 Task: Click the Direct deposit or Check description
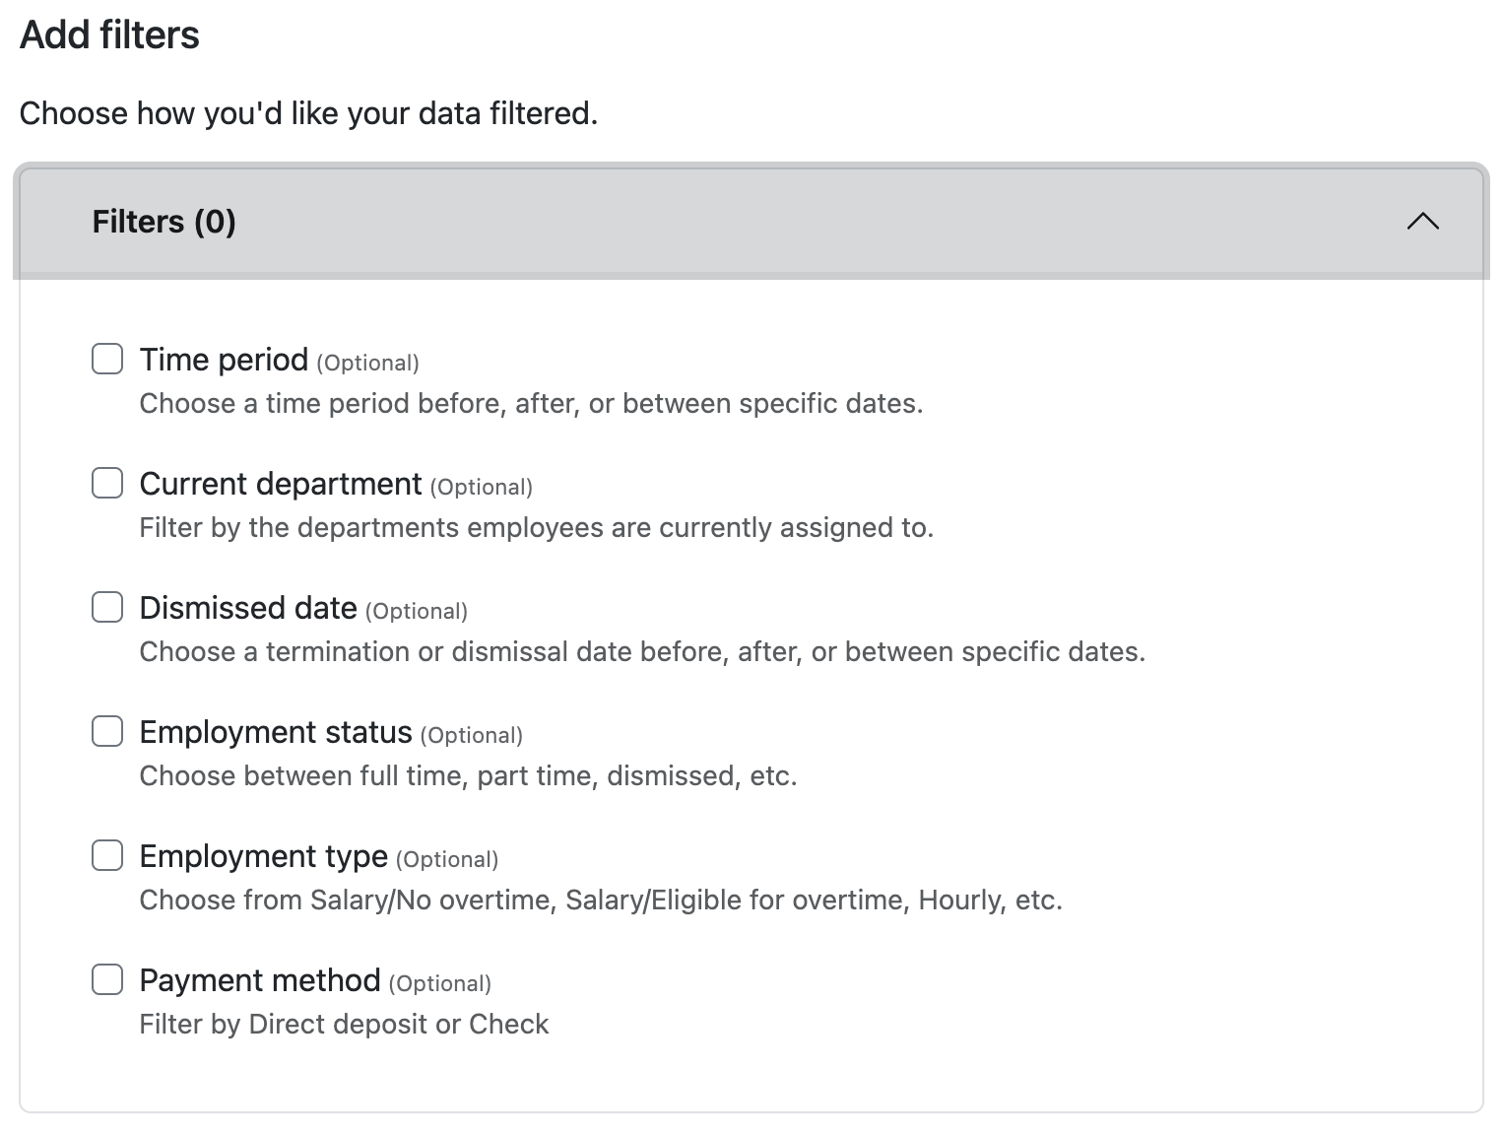(x=344, y=1025)
